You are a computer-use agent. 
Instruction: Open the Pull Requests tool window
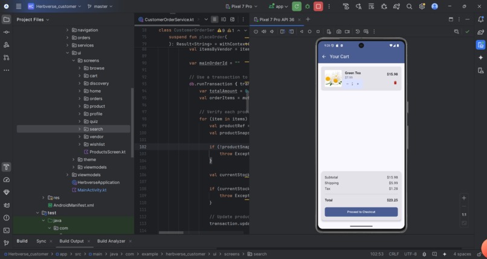[6, 57]
